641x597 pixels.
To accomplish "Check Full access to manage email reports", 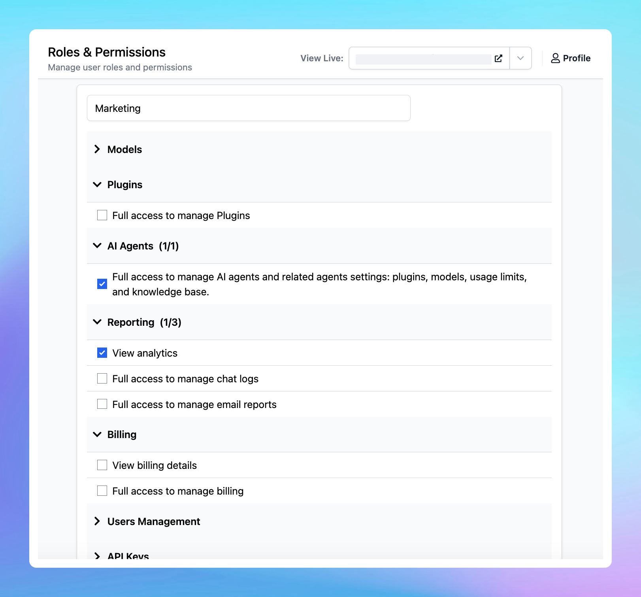I will click(x=102, y=404).
